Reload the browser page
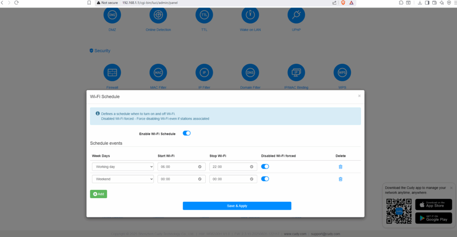Image resolution: width=457 pixels, height=237 pixels. [x=17, y=3]
